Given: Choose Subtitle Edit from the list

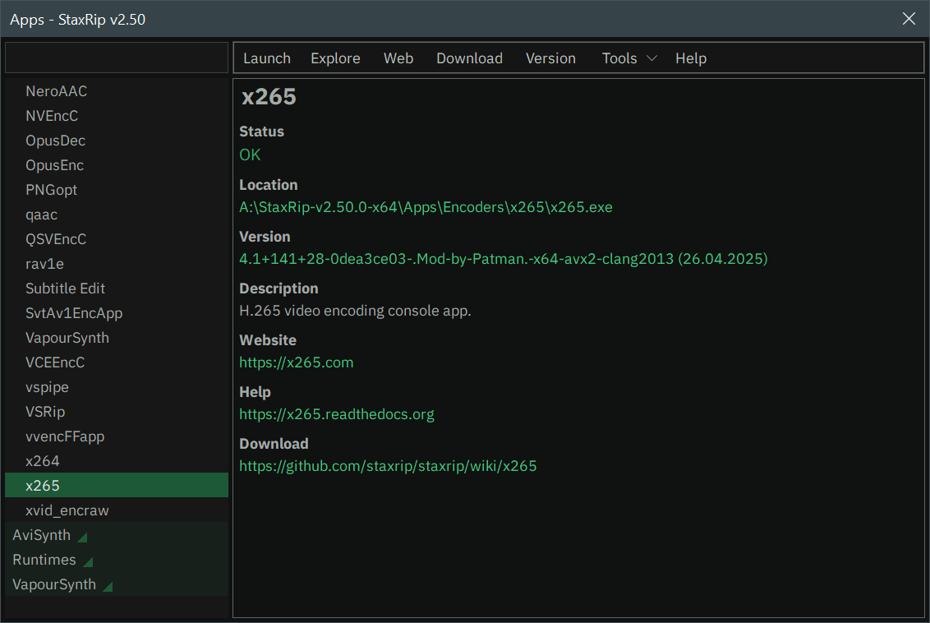Looking at the screenshot, I should coord(66,288).
